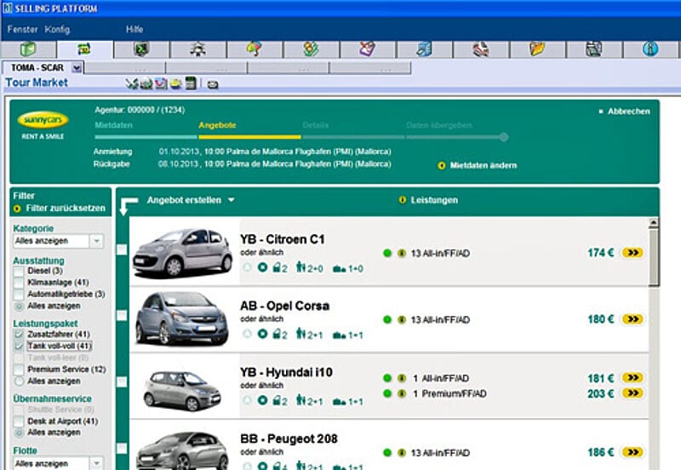Viewport: 681px width, 470px height.
Task: Select the Tour Market module icon tab
Action: coord(84,49)
